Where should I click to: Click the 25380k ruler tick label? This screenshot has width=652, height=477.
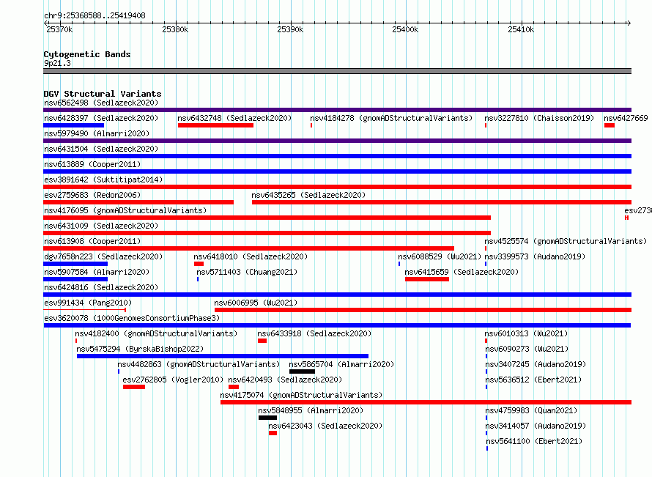click(x=175, y=29)
